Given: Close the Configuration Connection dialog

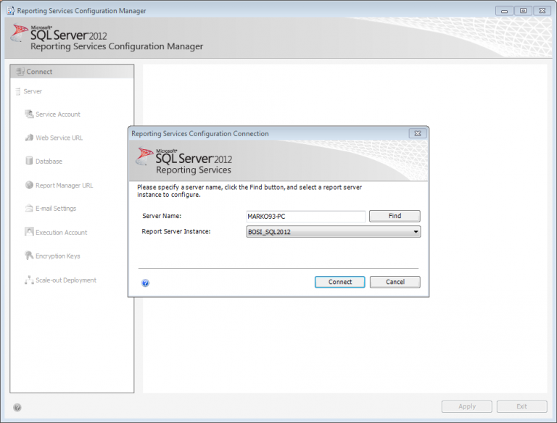Looking at the screenshot, I should (418, 133).
